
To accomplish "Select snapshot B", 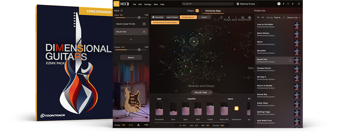I will coord(284,4).
